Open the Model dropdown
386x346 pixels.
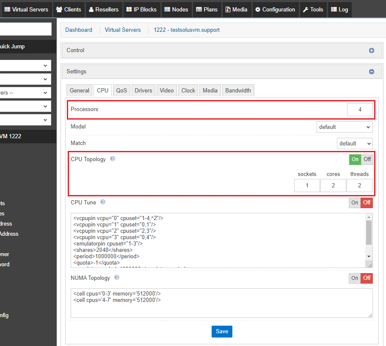point(345,127)
